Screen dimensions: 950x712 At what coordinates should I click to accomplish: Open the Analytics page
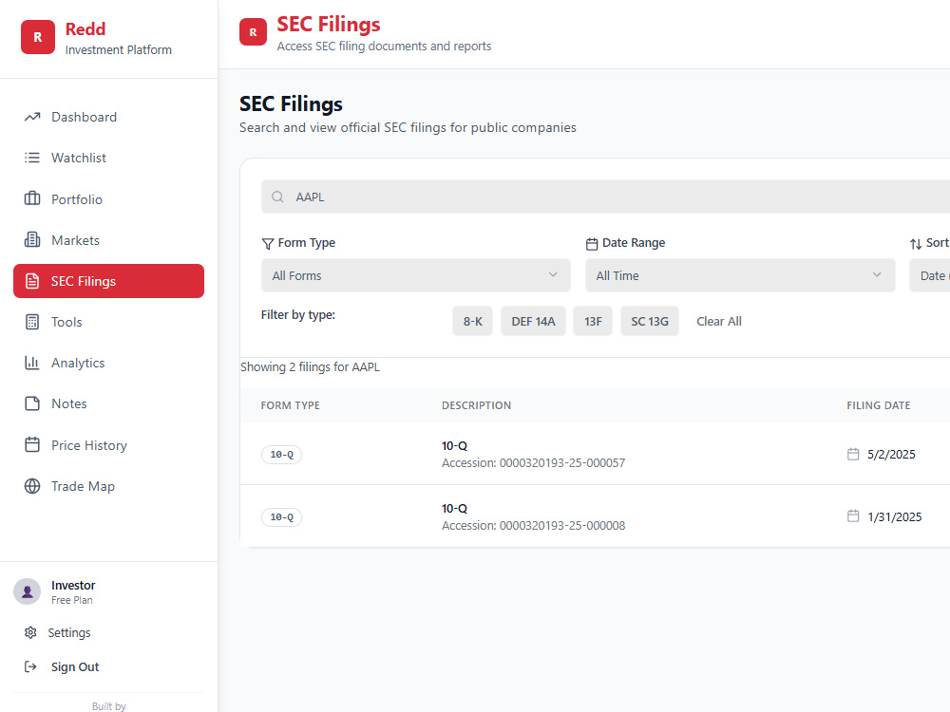pyautogui.click(x=108, y=363)
